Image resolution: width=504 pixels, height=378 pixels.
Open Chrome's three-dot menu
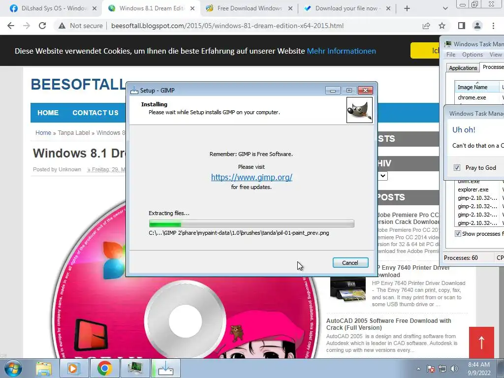click(x=493, y=26)
